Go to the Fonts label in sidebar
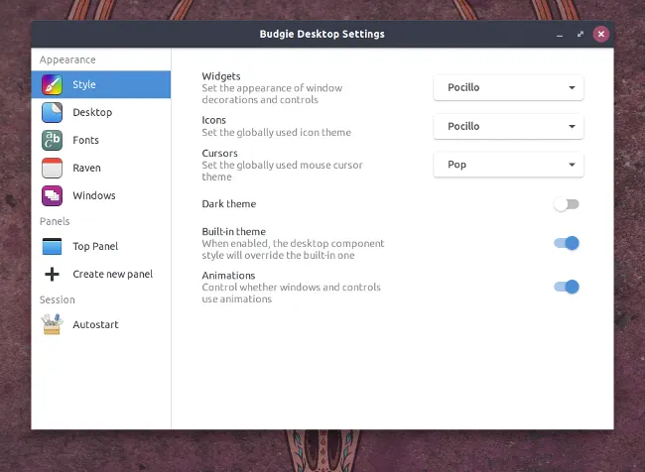 (x=86, y=140)
